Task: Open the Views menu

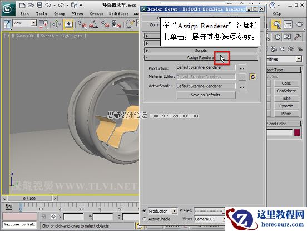Action: coord(77,14)
